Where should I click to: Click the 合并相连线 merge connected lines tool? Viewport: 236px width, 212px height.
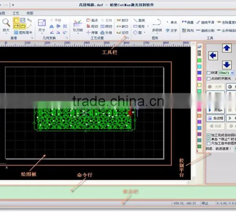[x=226, y=30]
